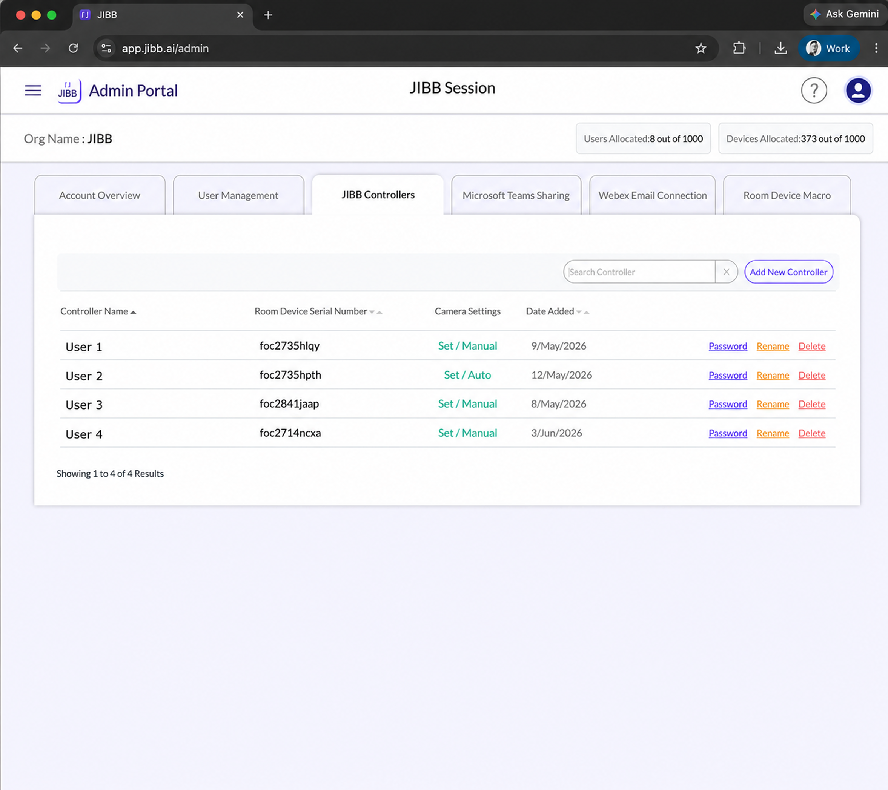Click Password link for User 2
The height and width of the screenshot is (790, 888).
(728, 375)
